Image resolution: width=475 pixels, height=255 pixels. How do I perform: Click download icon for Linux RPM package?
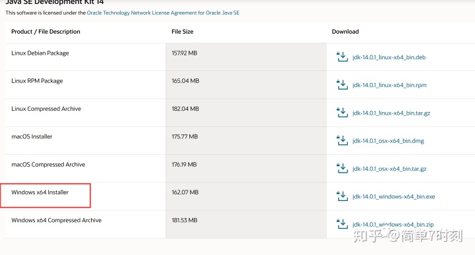click(342, 85)
